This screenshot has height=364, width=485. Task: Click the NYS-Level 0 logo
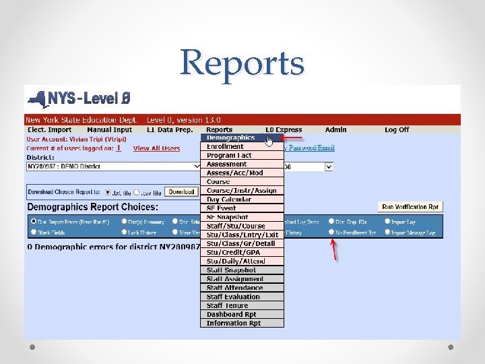[x=79, y=99]
